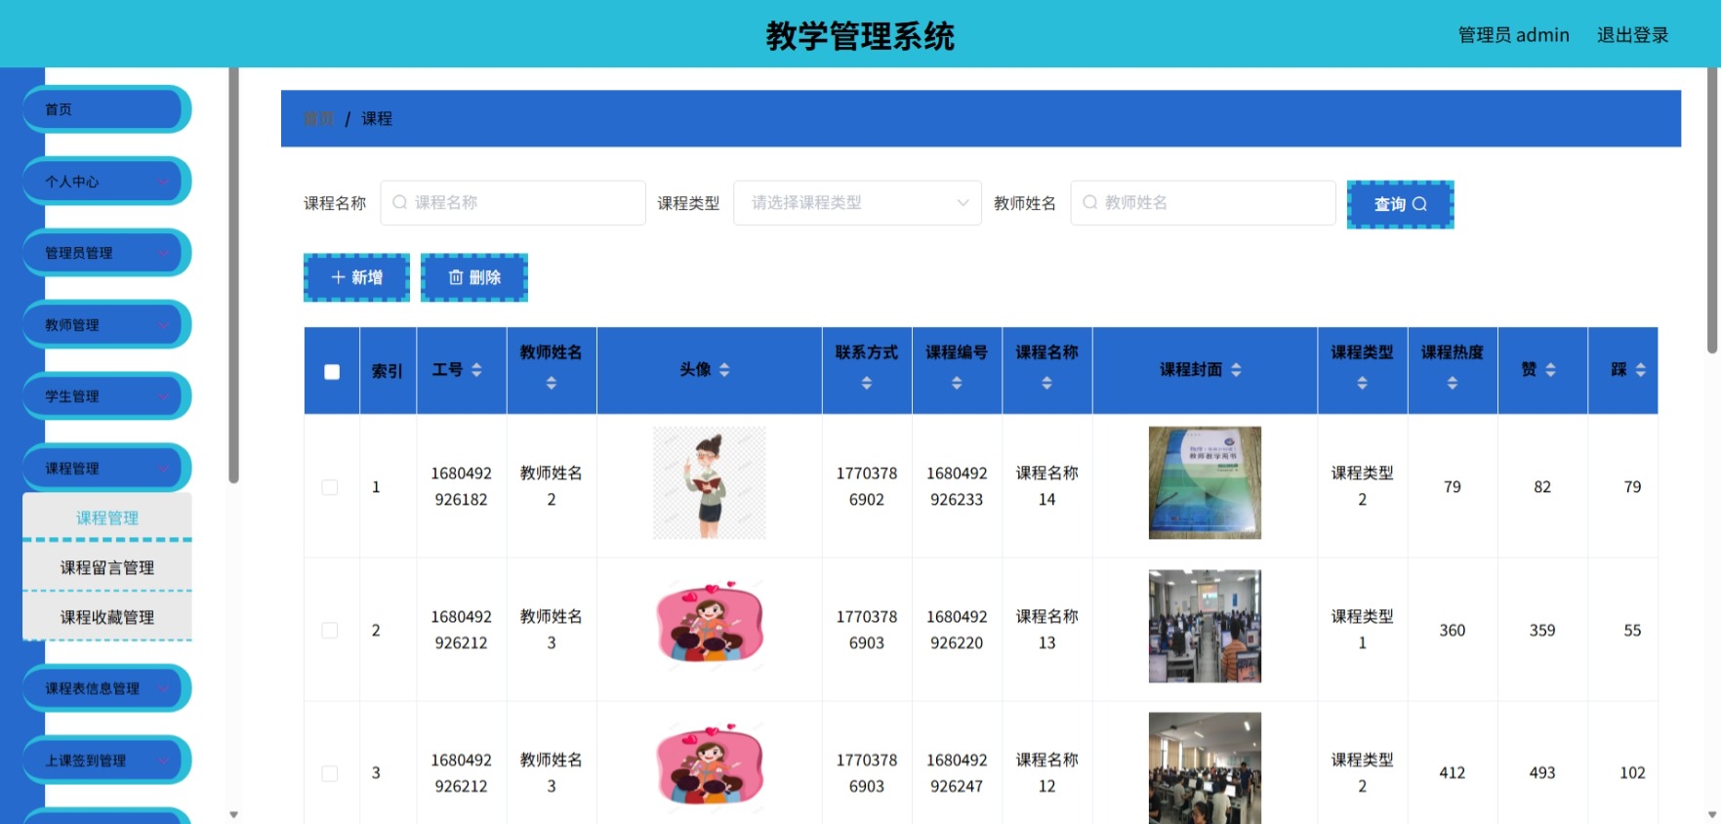
Task: Sort by 课程封面 column arrows
Action: pos(1236,370)
